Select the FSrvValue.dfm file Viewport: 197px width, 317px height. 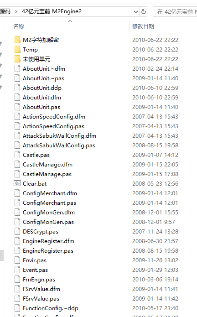tap(41, 289)
